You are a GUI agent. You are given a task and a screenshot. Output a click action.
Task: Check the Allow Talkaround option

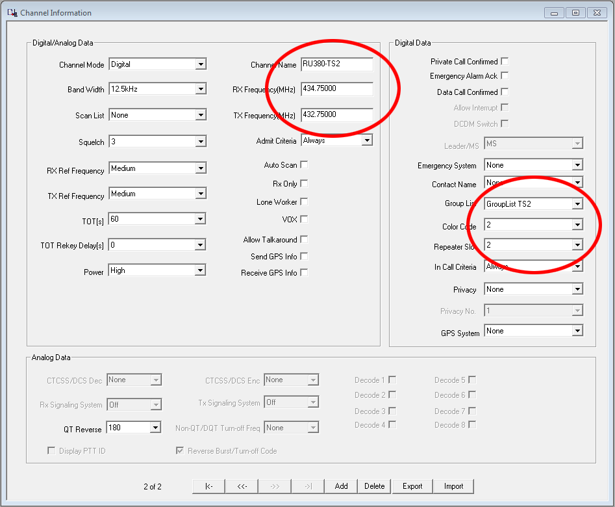click(x=304, y=240)
